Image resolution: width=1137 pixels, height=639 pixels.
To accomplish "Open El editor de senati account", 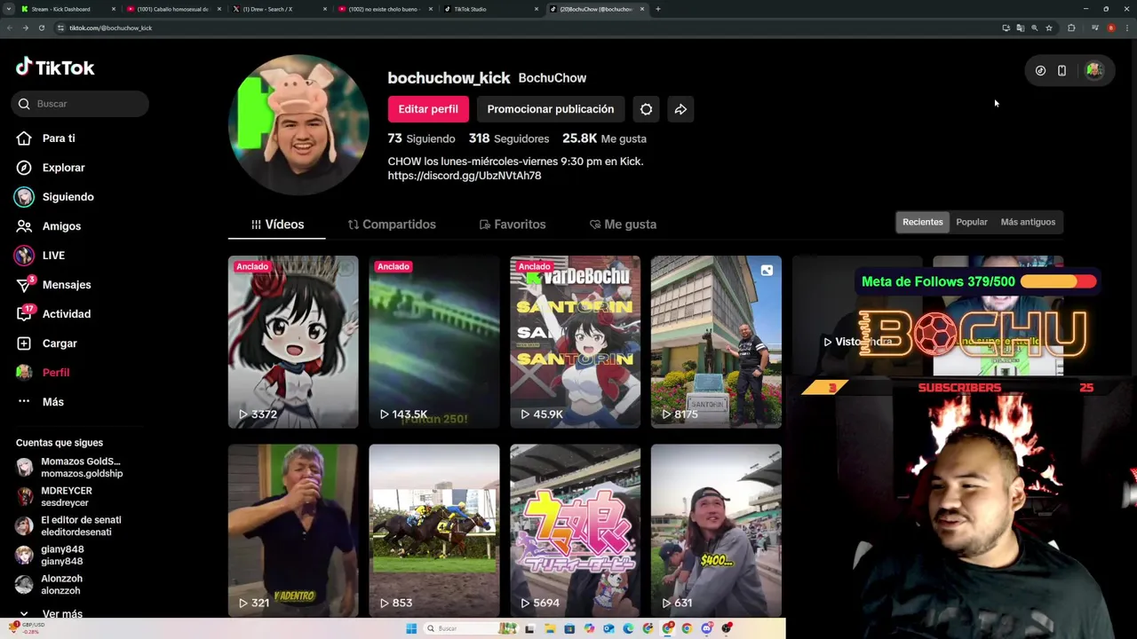I will pos(68,526).
